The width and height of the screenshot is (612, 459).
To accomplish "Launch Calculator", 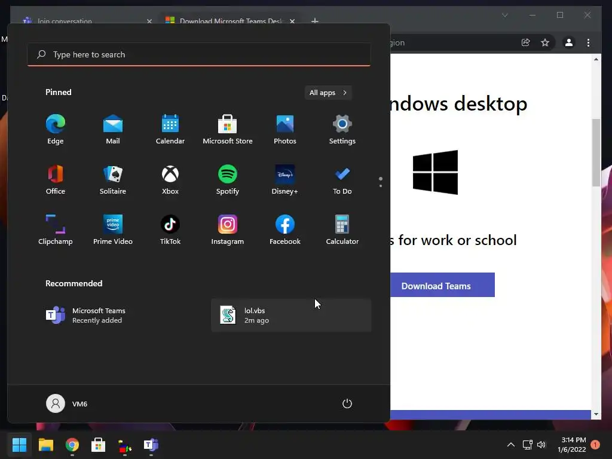I will (x=342, y=230).
